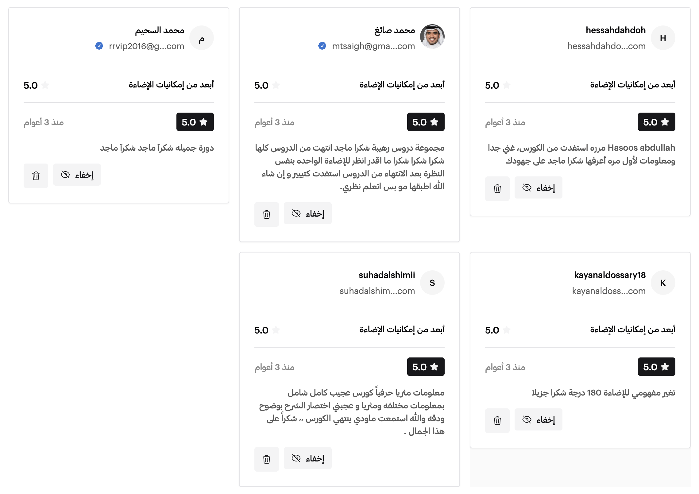Open the rrvip2016 email link
The width and height of the screenshot is (699, 494).
[146, 46]
